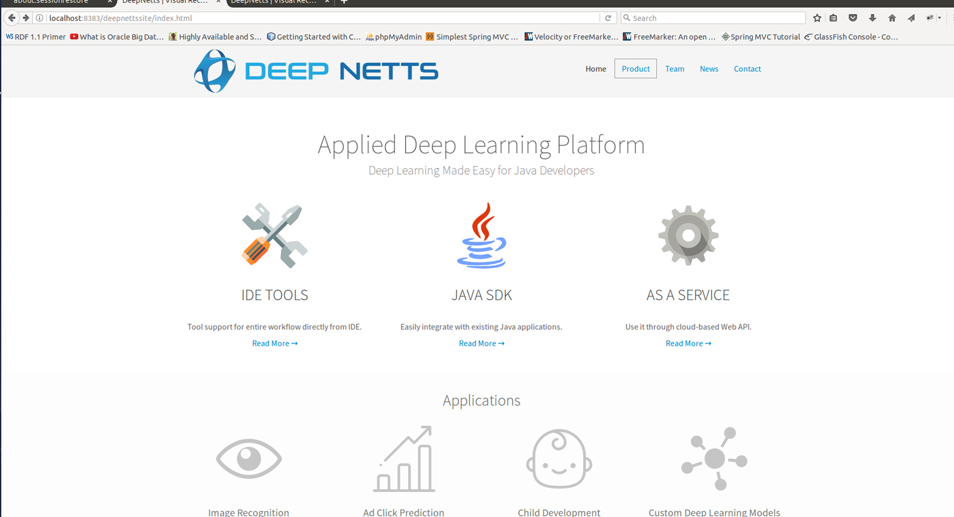
Task: Open the Getting Started with C... bookmark
Action: (x=314, y=37)
